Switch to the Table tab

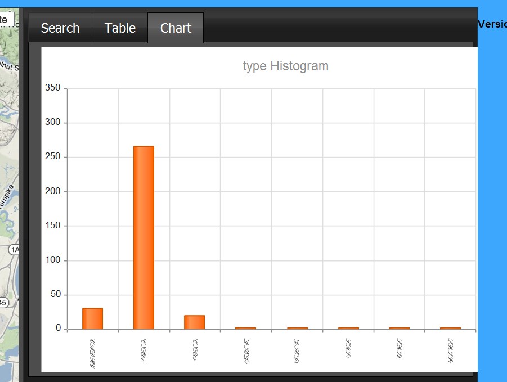pos(120,28)
